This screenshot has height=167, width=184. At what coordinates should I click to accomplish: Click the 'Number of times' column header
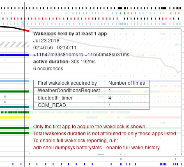click(126, 83)
